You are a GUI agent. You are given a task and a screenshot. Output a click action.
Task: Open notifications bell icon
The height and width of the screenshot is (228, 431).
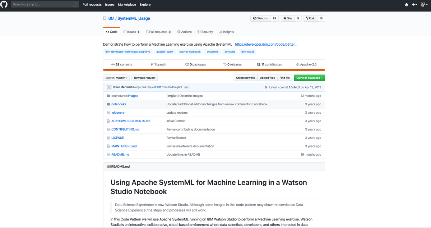(x=407, y=5)
